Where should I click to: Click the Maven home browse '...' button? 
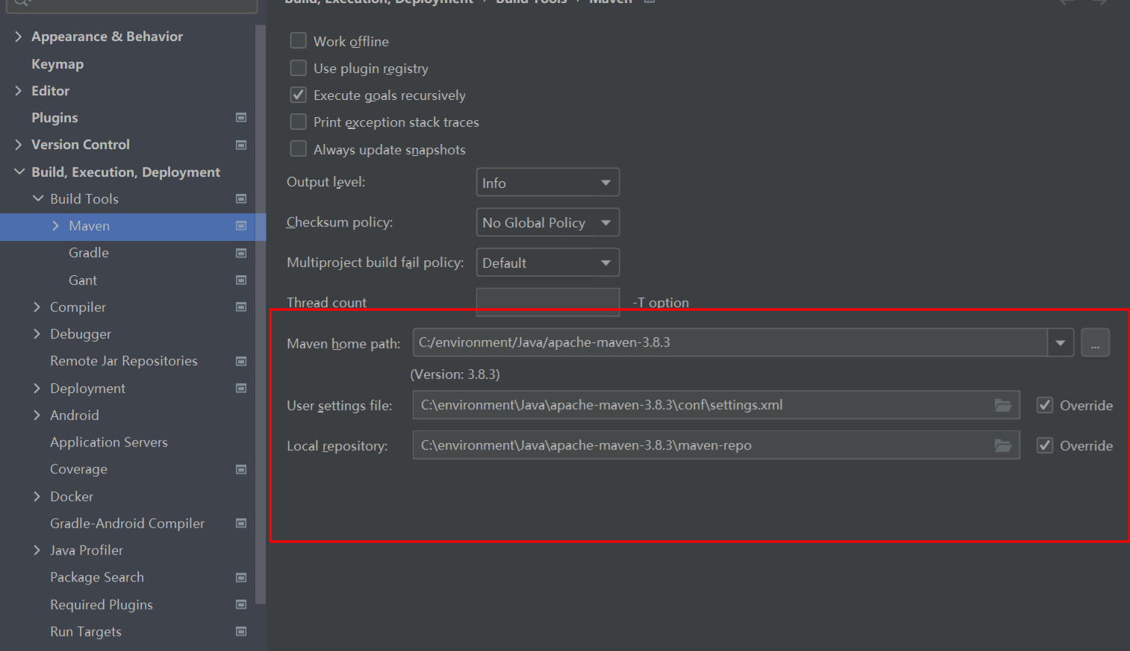click(1095, 343)
